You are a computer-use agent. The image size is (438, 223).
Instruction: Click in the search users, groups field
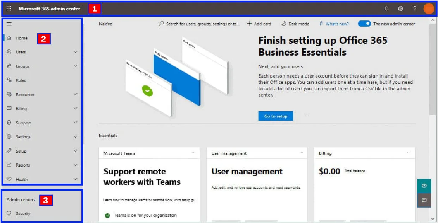199,24
